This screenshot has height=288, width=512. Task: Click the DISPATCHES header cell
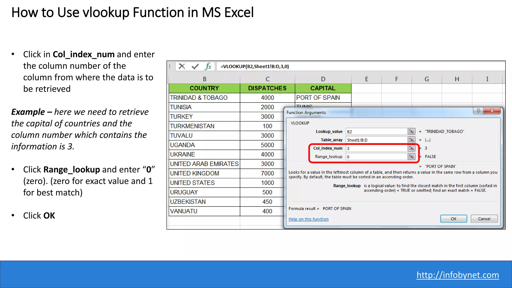(267, 88)
